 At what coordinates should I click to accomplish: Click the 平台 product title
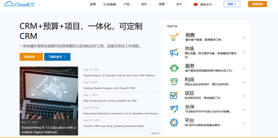[x=189, y=120]
